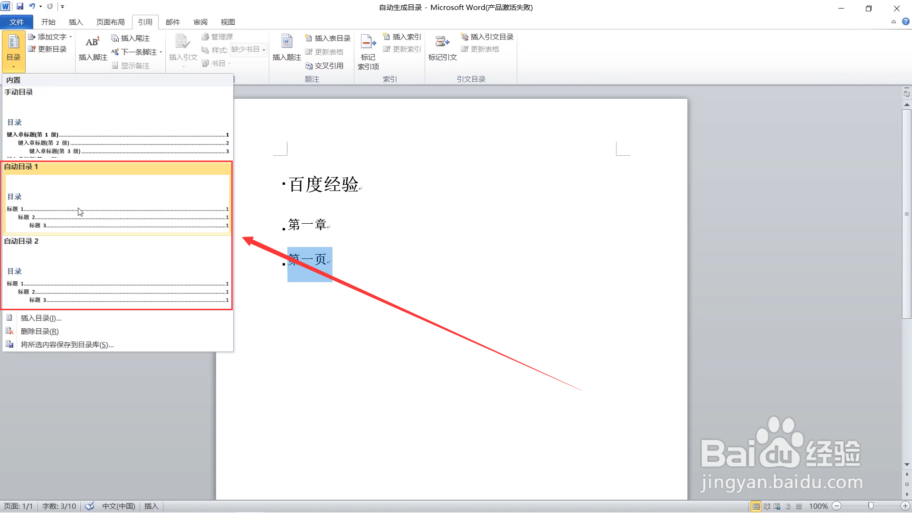912x513 pixels.
Task: Toggle Insert mode (插入) in status bar
Action: [x=151, y=506]
